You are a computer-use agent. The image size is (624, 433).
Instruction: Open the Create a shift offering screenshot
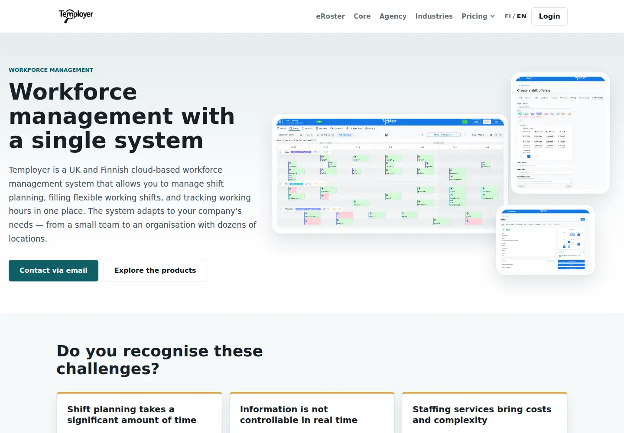point(560,132)
